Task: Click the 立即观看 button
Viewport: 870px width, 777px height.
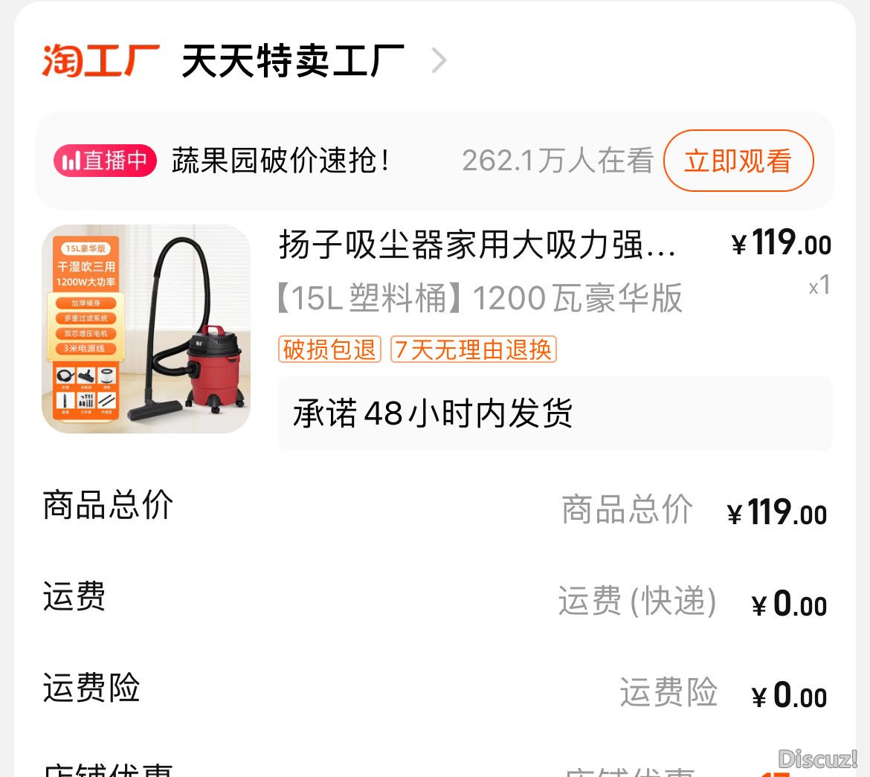Action: [738, 161]
